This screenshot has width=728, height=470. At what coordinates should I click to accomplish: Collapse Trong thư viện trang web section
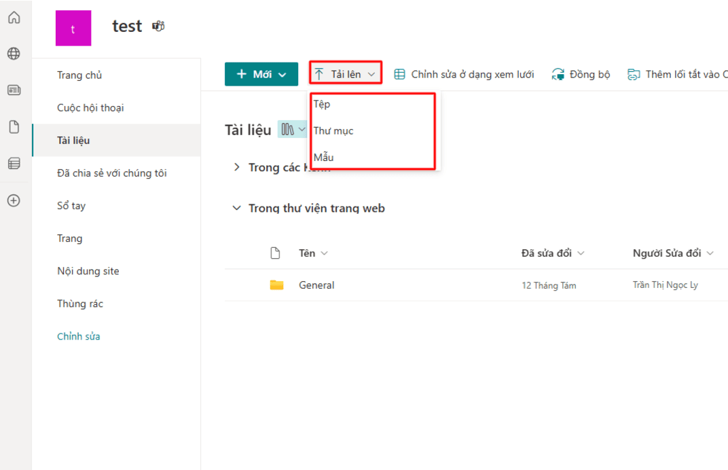coord(237,208)
